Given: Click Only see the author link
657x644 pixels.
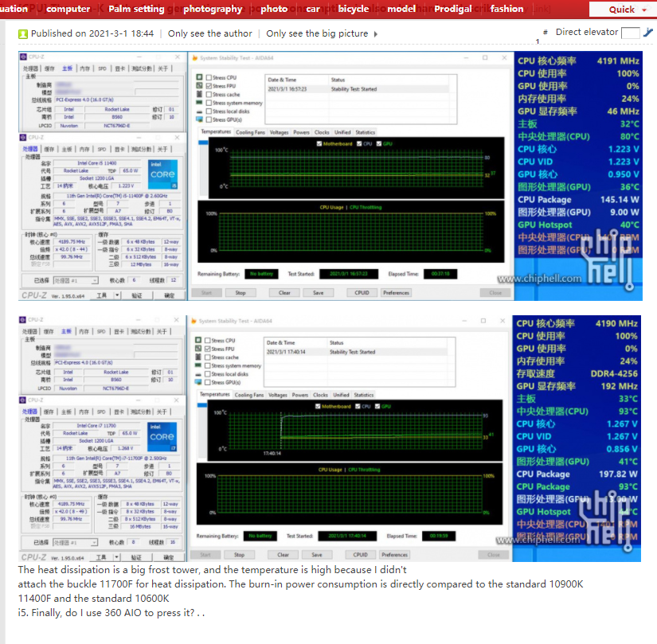Looking at the screenshot, I should tap(210, 33).
